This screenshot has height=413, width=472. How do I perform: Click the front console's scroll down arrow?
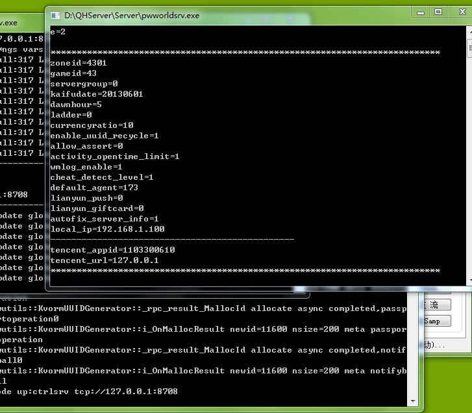coord(469,280)
